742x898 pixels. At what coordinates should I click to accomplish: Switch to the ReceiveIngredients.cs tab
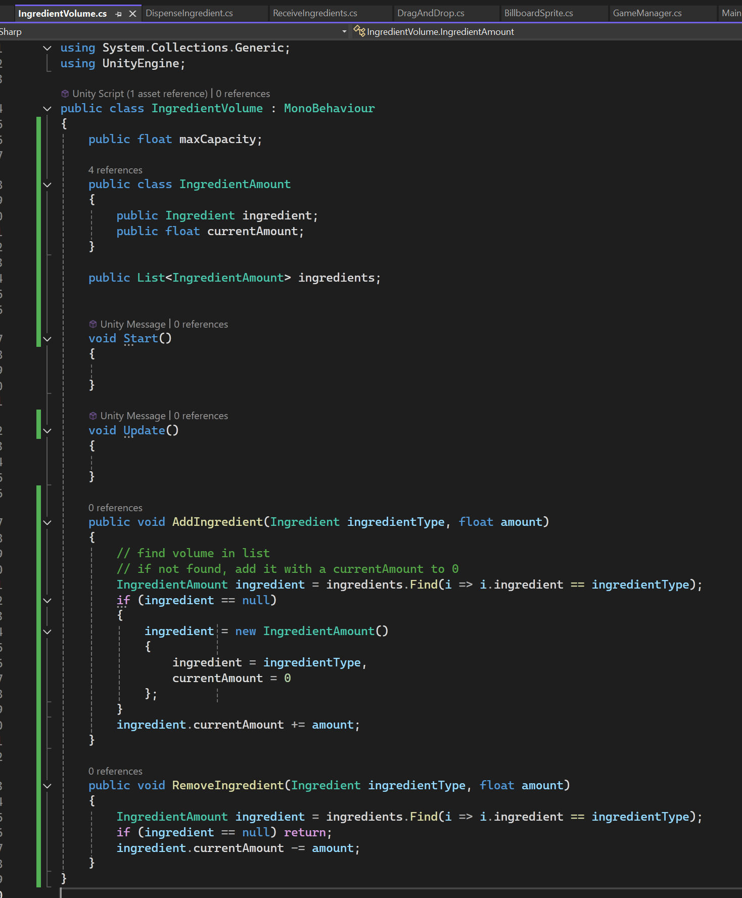[x=315, y=13]
